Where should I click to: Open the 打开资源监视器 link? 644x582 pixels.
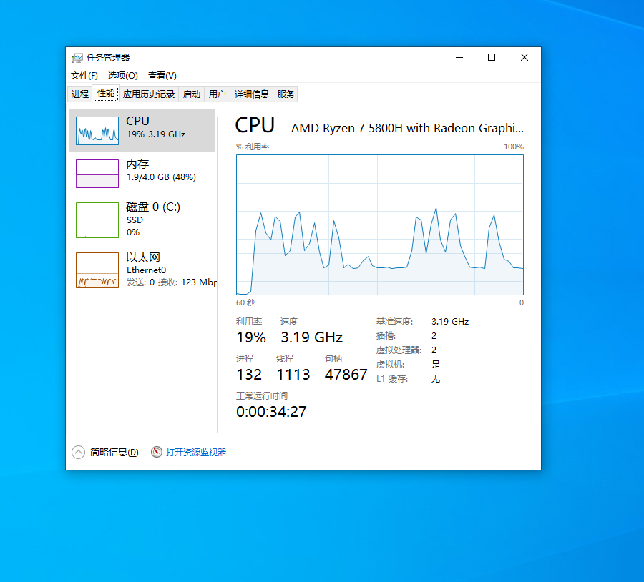point(196,453)
